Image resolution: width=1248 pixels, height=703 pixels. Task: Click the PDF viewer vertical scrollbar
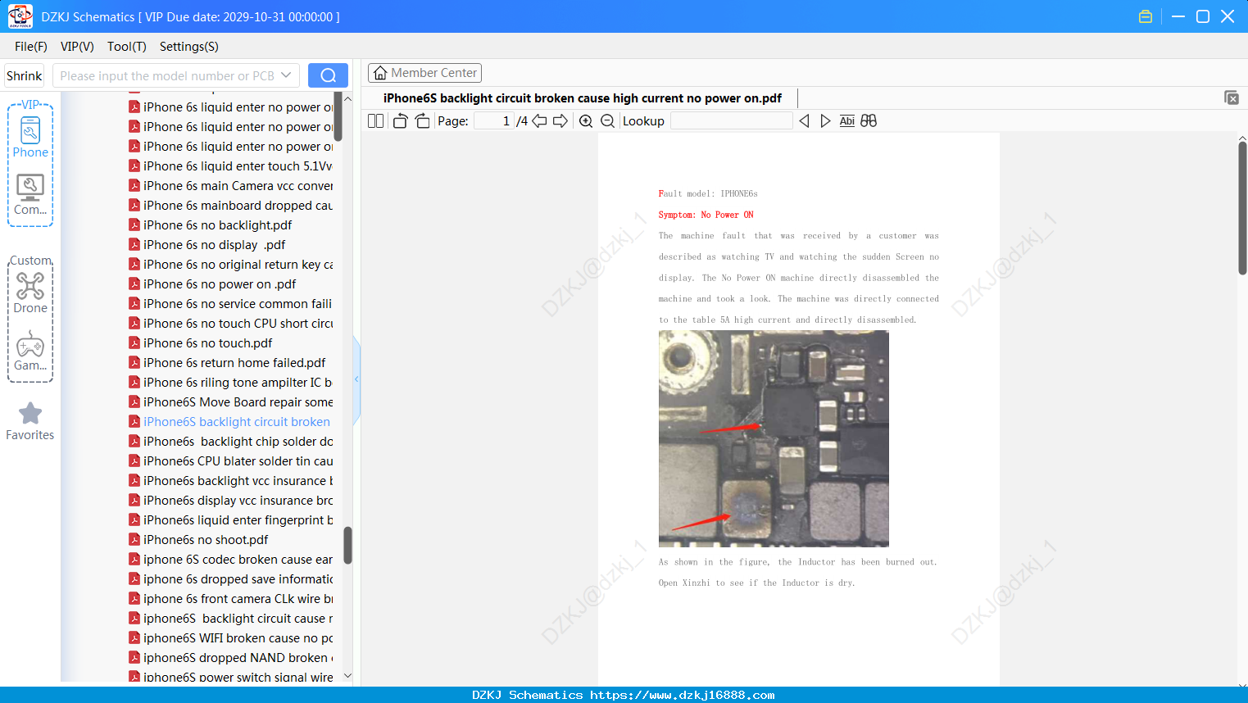(1242, 208)
